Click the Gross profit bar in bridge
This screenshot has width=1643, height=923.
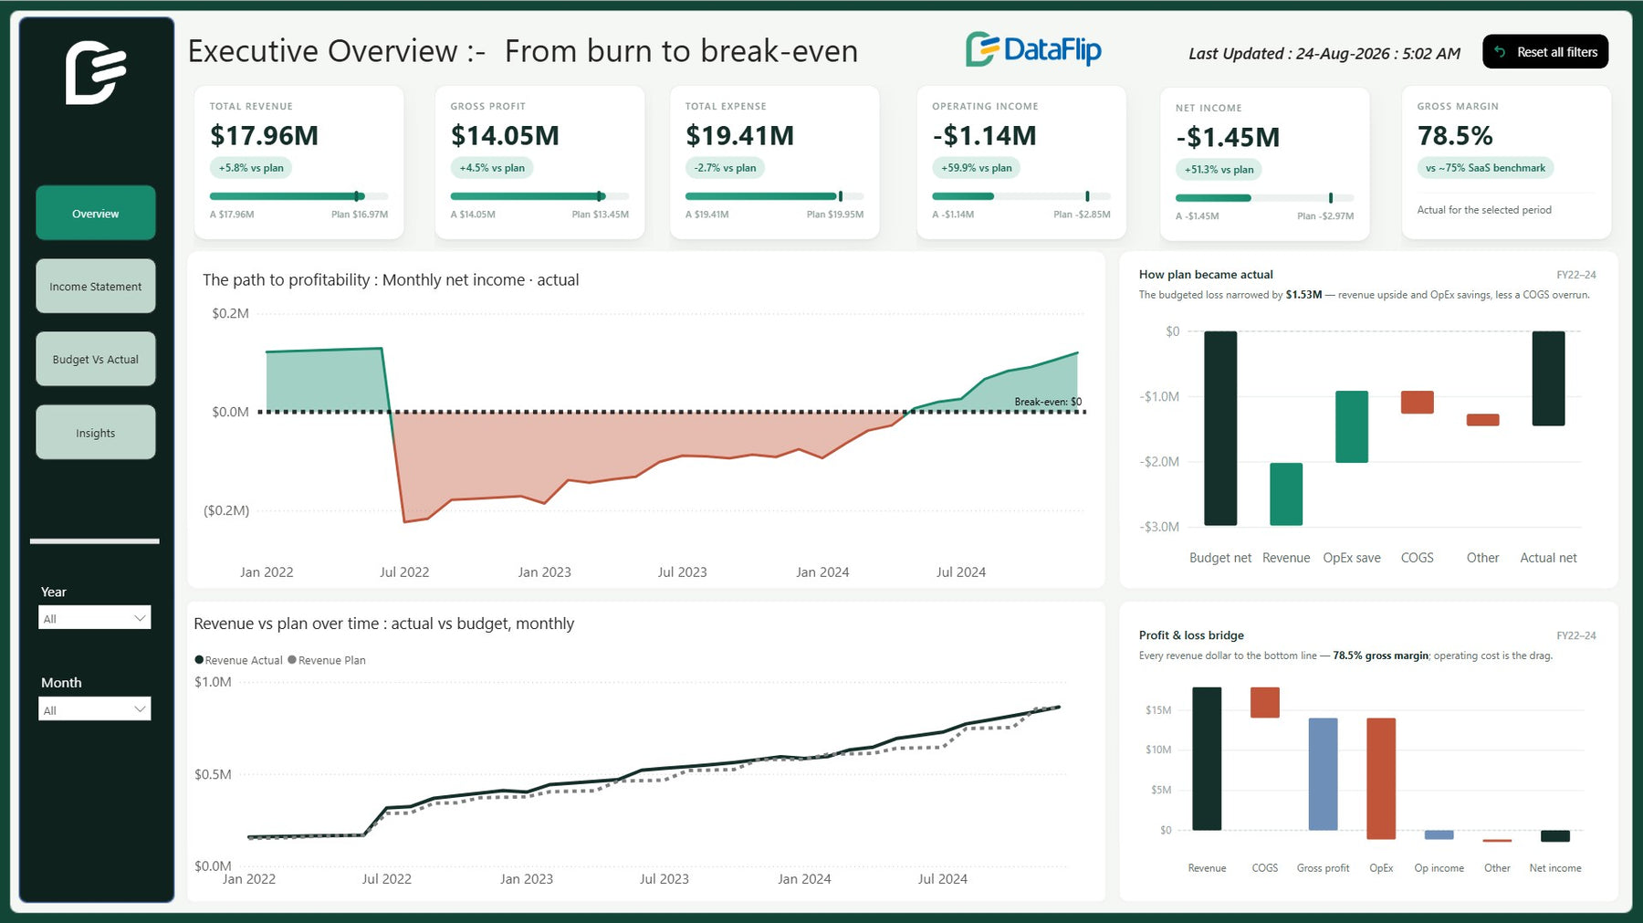[x=1324, y=774]
